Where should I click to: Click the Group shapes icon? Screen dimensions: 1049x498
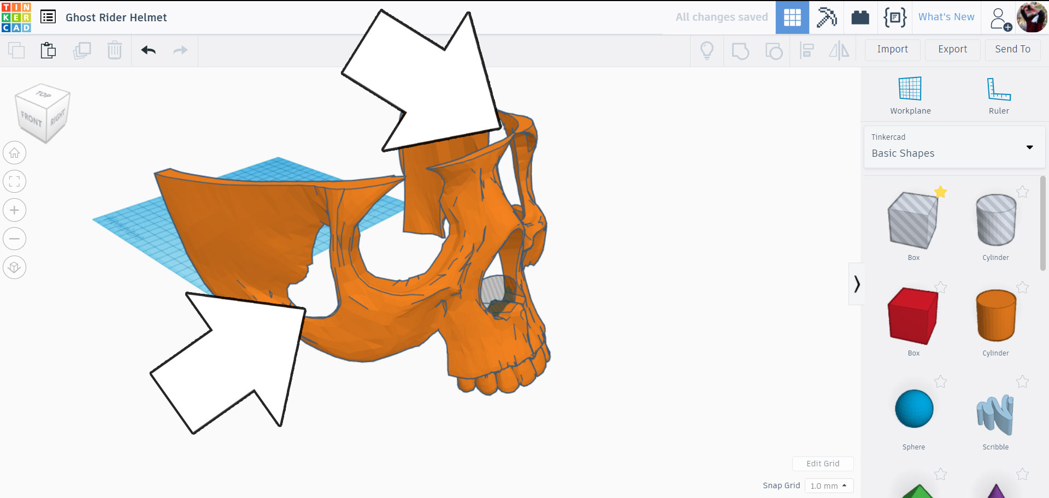(740, 51)
